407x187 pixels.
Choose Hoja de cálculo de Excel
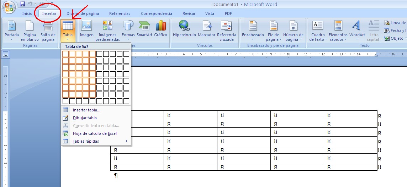pyautogui.click(x=96, y=133)
